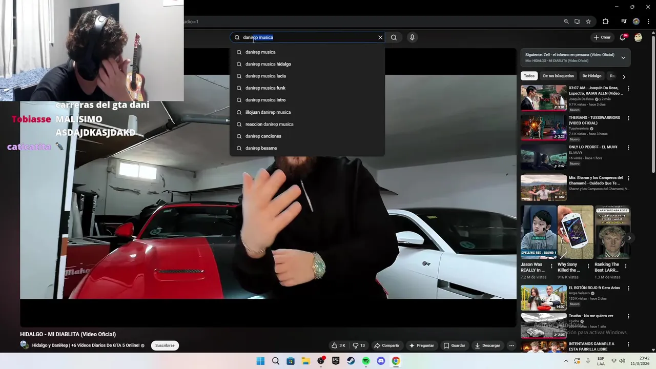656x369 pixels.
Task: Click the search magnifier button beside the search box
Action: 394,37
